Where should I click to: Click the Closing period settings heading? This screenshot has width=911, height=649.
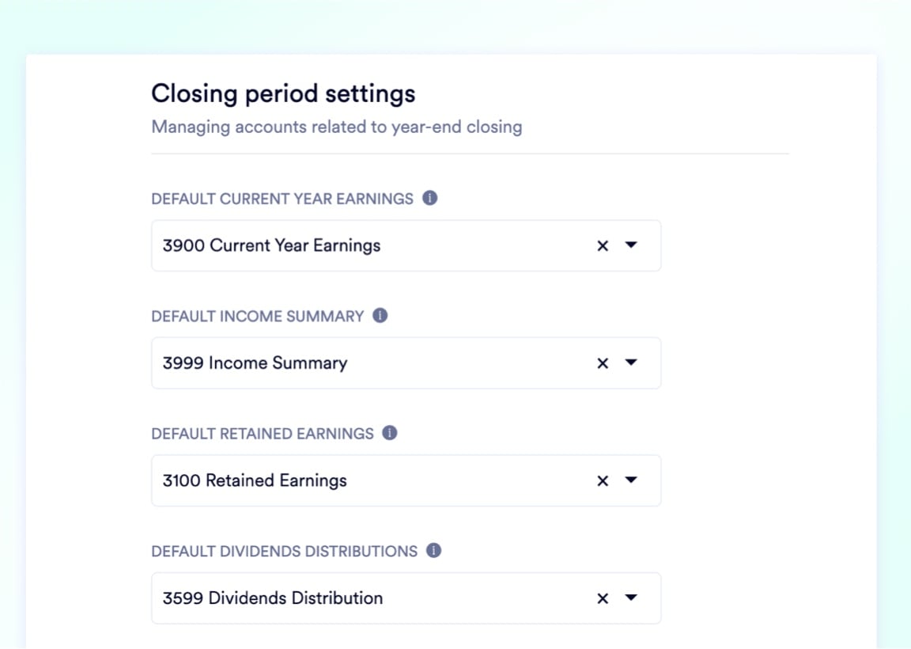(284, 93)
